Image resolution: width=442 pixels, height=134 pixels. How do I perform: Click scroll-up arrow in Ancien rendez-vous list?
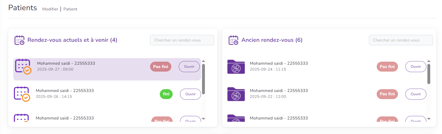[429, 61]
